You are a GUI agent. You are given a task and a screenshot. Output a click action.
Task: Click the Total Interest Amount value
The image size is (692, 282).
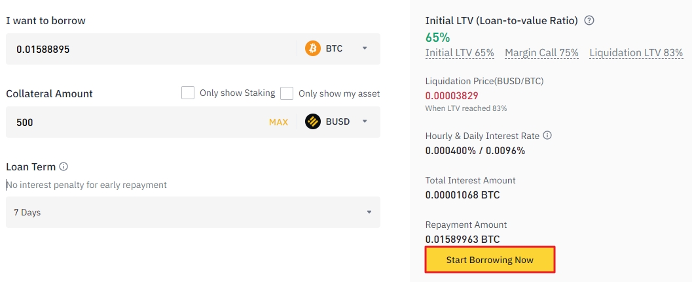tap(462, 195)
